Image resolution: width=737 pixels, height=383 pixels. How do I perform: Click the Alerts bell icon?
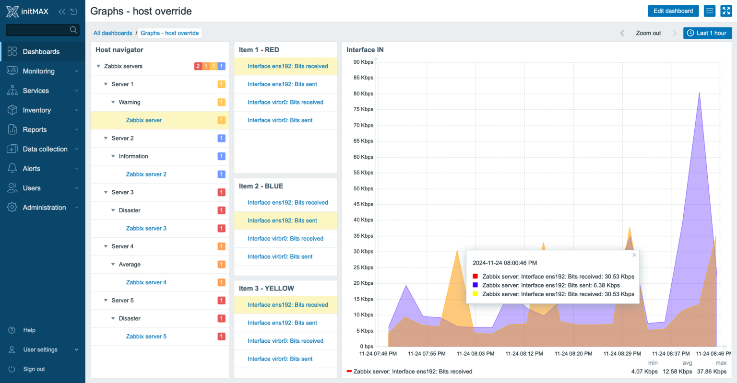pos(12,168)
